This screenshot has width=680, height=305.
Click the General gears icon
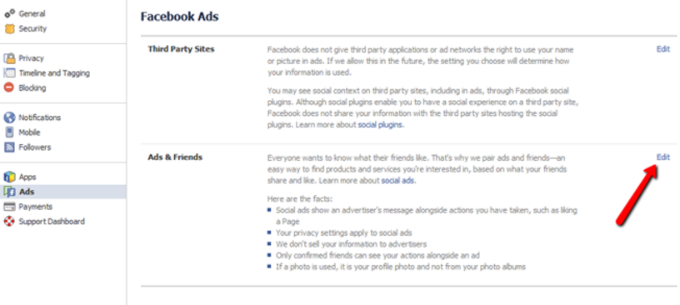(x=9, y=14)
